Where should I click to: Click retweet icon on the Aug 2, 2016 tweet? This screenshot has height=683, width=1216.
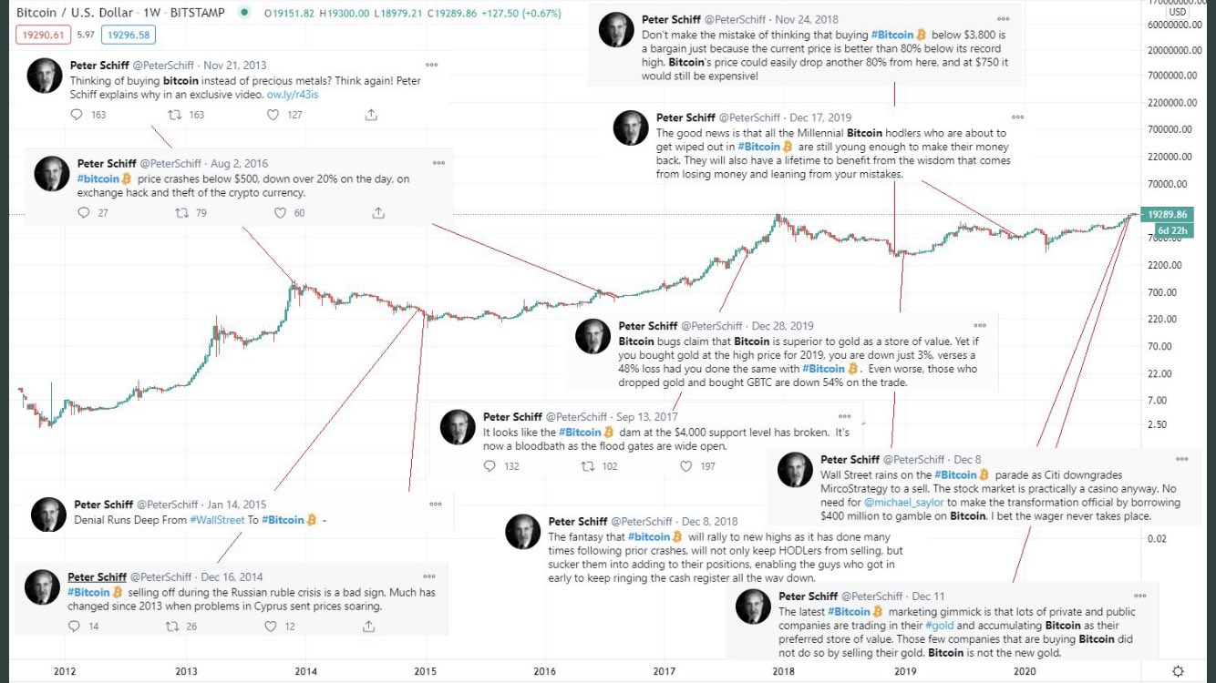(182, 213)
